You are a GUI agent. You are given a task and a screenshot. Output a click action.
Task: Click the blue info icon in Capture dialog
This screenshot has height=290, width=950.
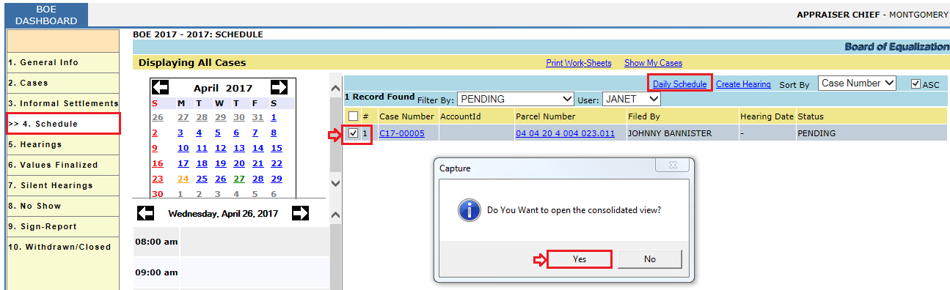pos(469,210)
